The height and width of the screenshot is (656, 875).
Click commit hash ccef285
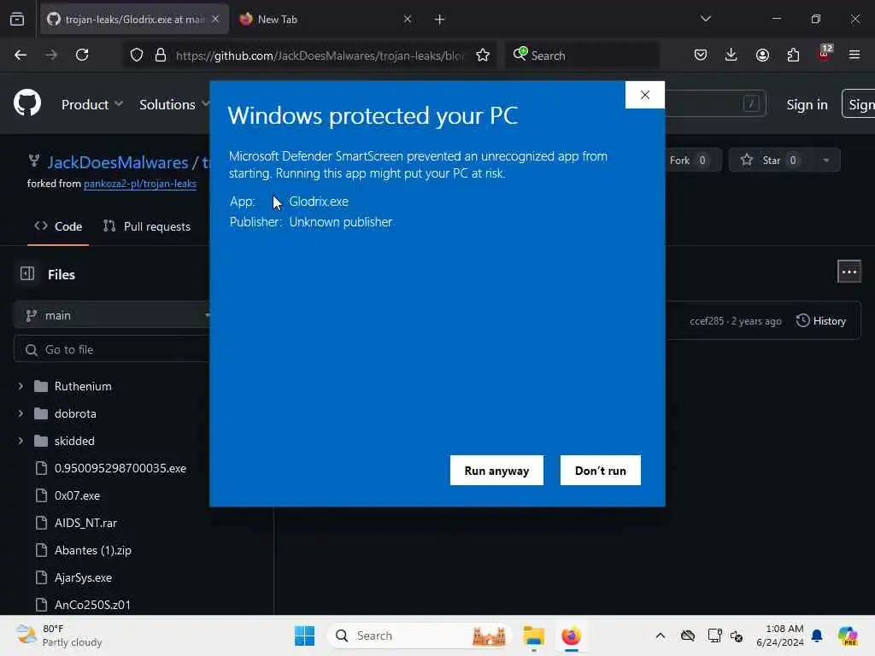[x=707, y=321]
